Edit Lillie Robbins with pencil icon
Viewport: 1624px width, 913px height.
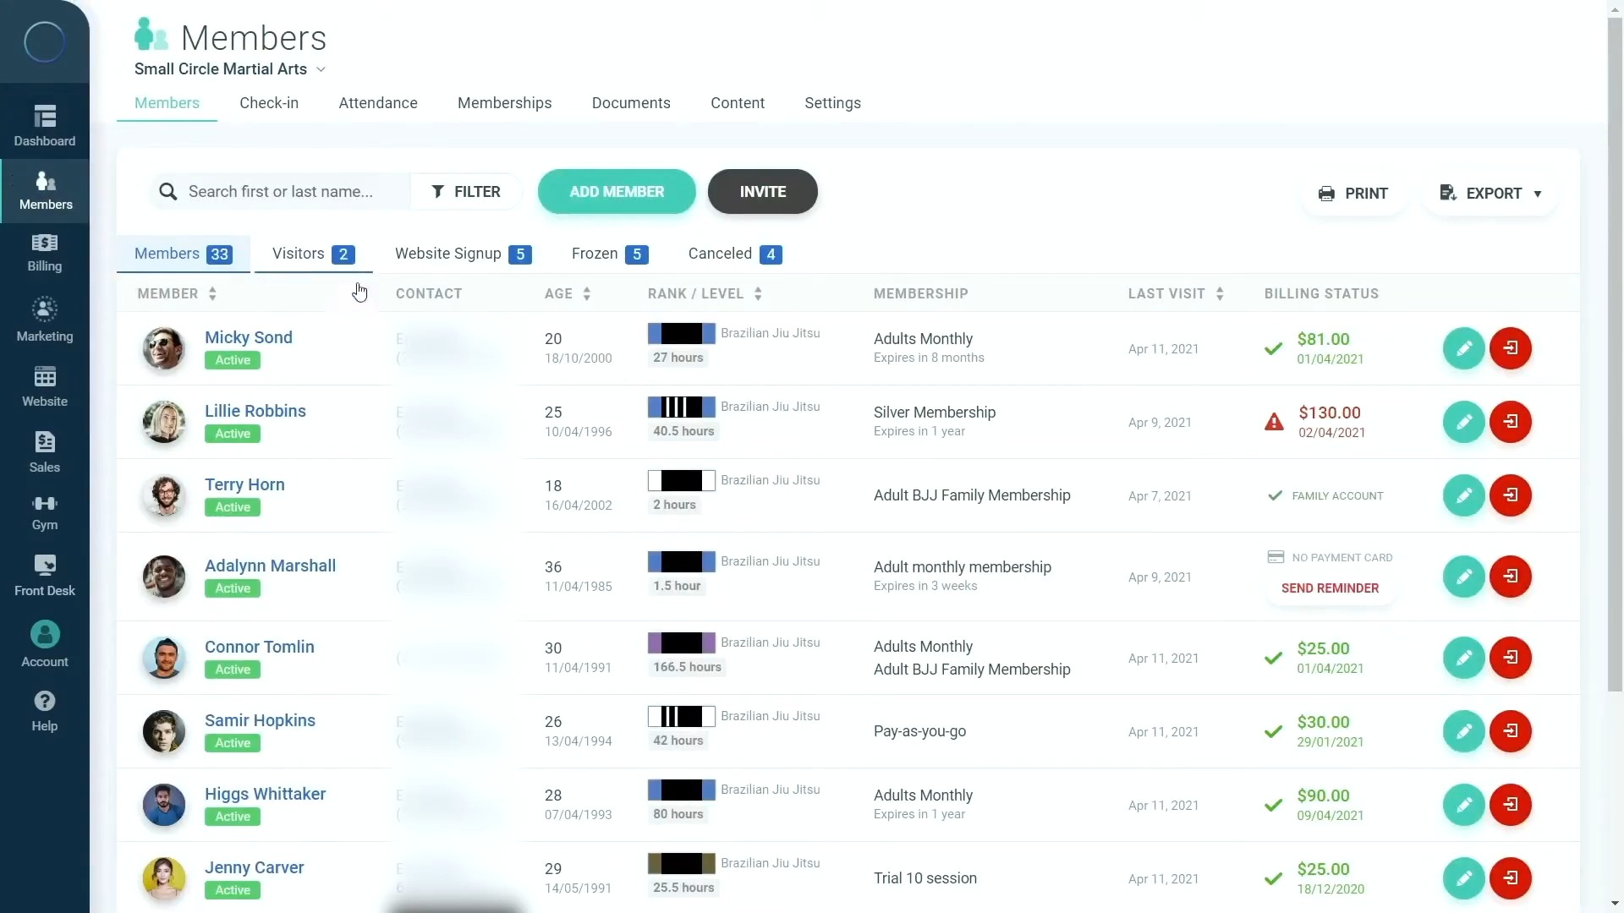pos(1463,422)
